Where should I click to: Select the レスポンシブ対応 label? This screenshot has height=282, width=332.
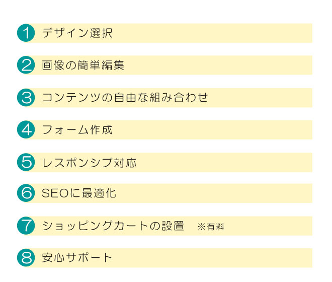[x=89, y=163]
